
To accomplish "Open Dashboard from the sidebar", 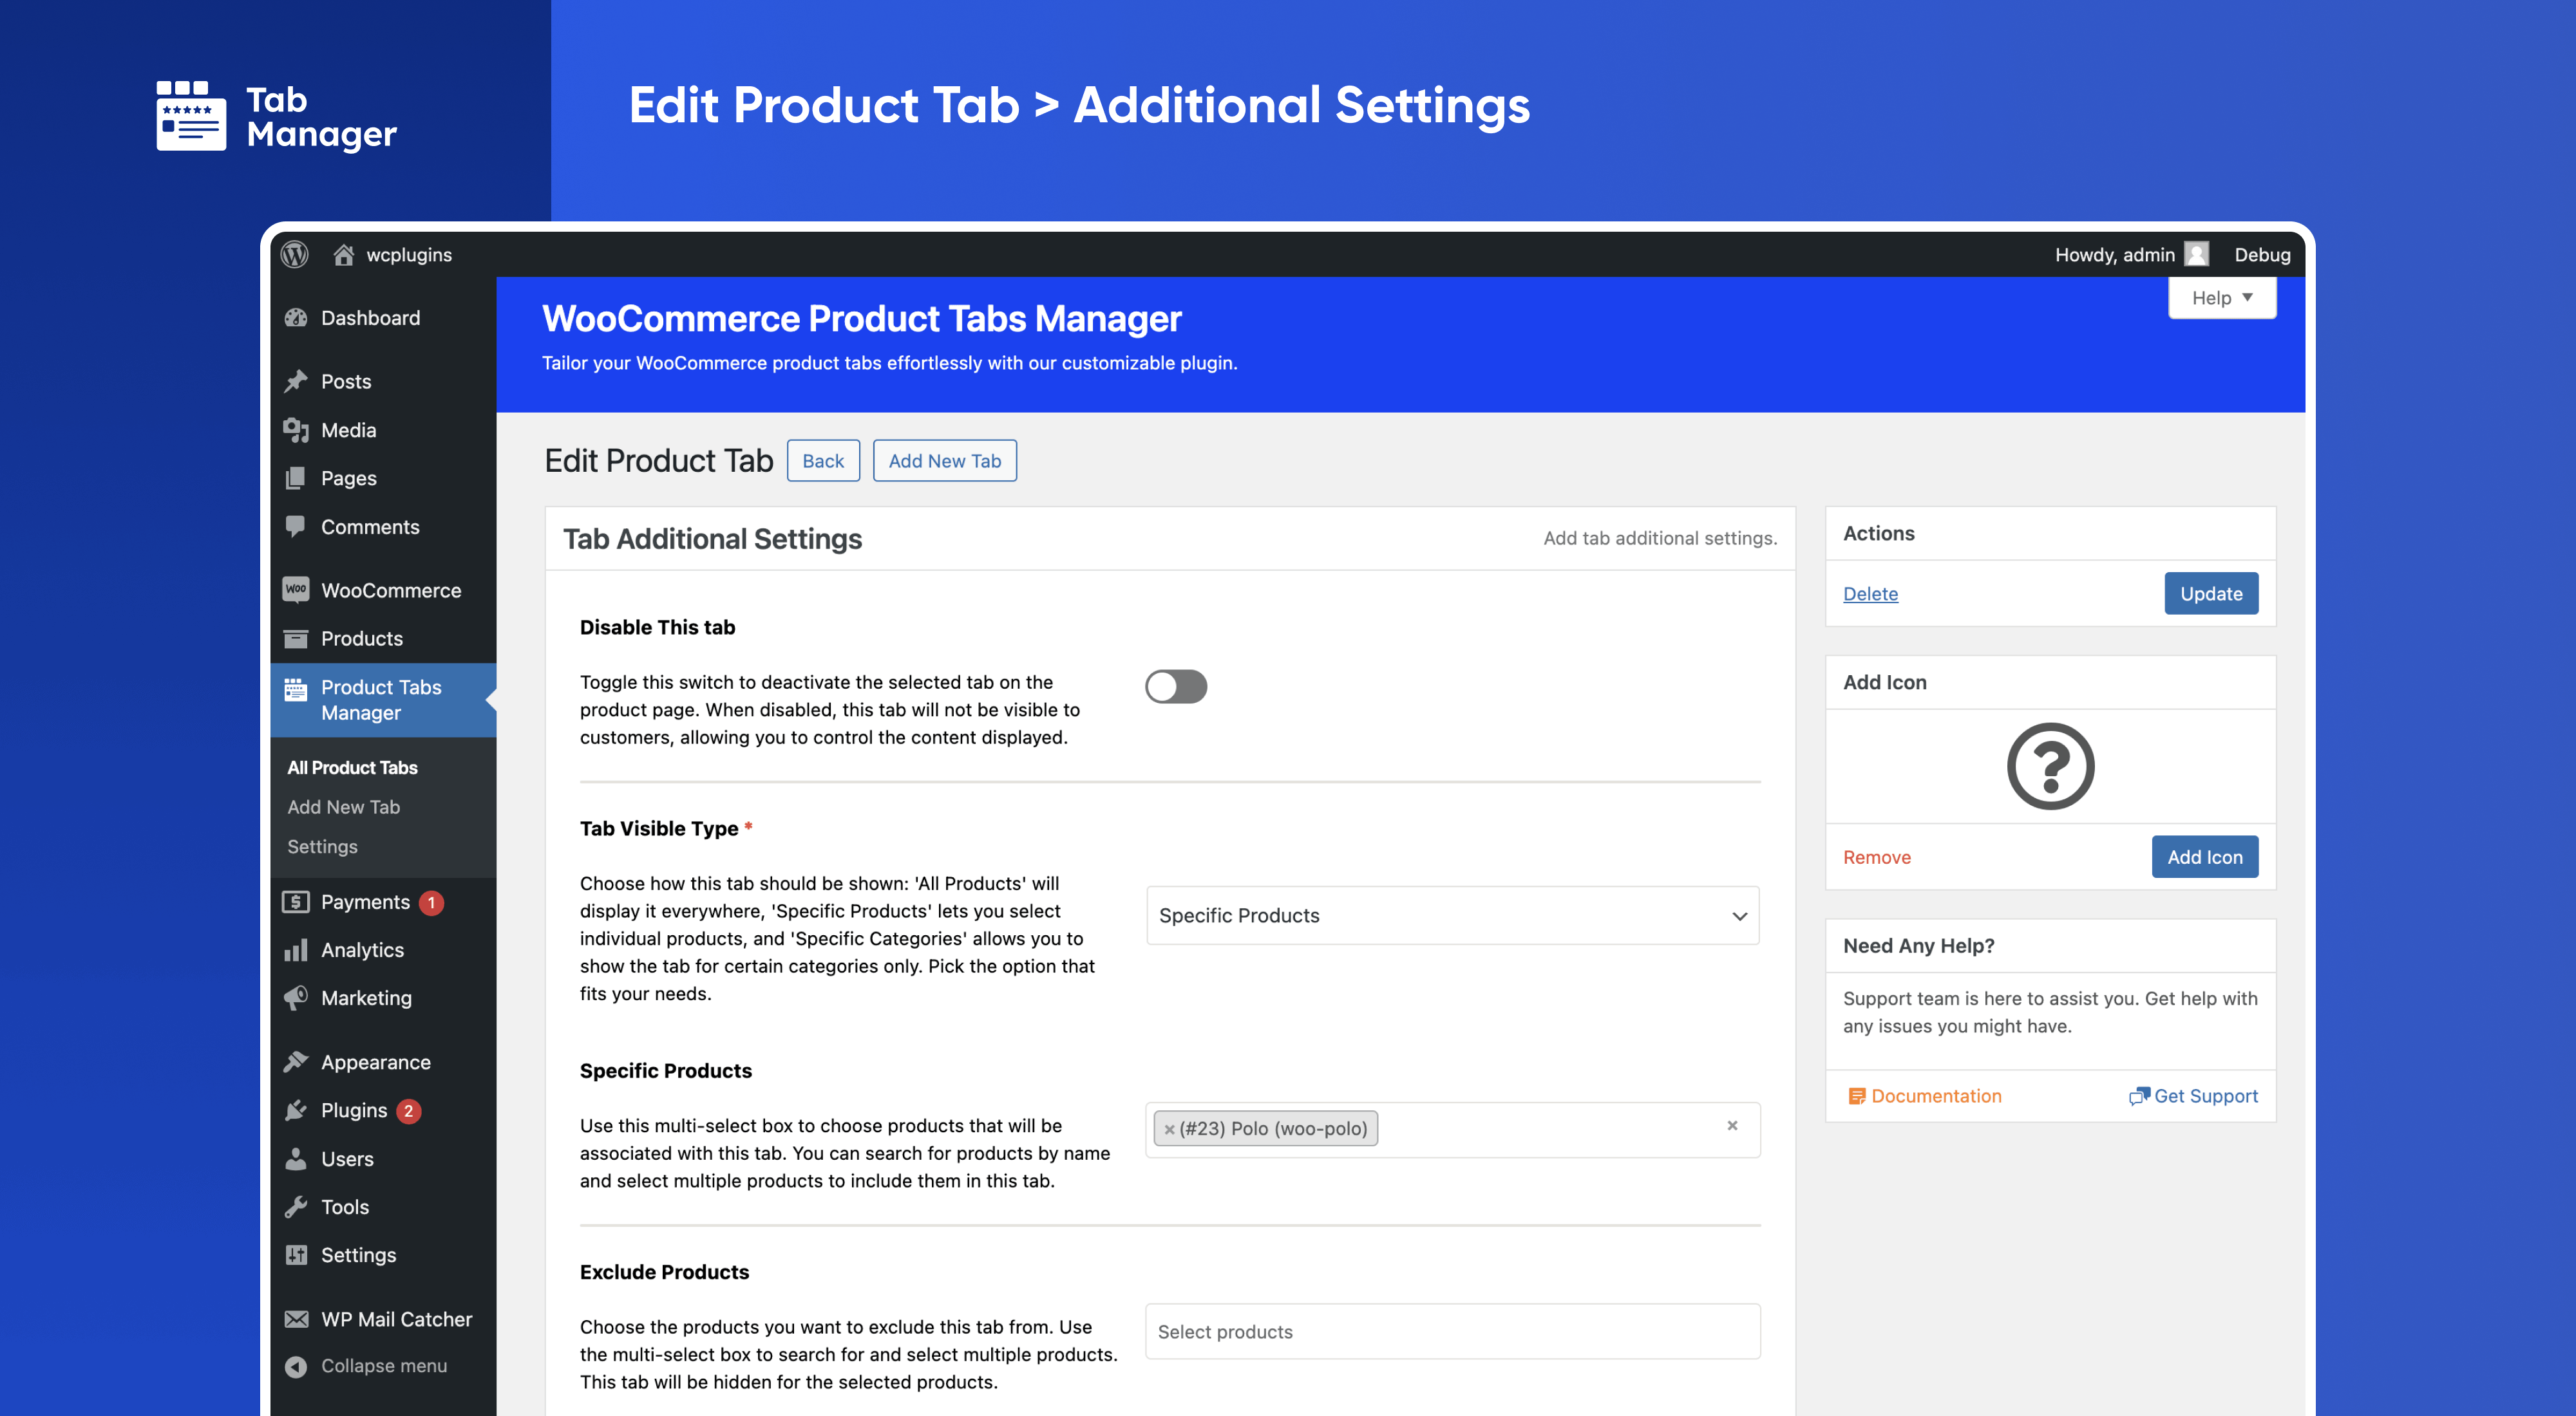I will 369,318.
